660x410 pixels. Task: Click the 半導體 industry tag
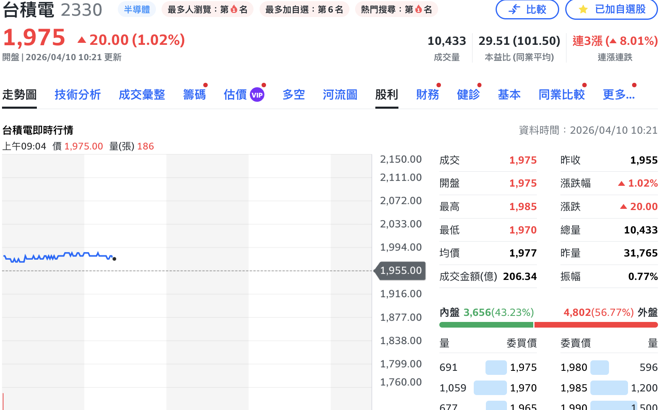click(137, 9)
